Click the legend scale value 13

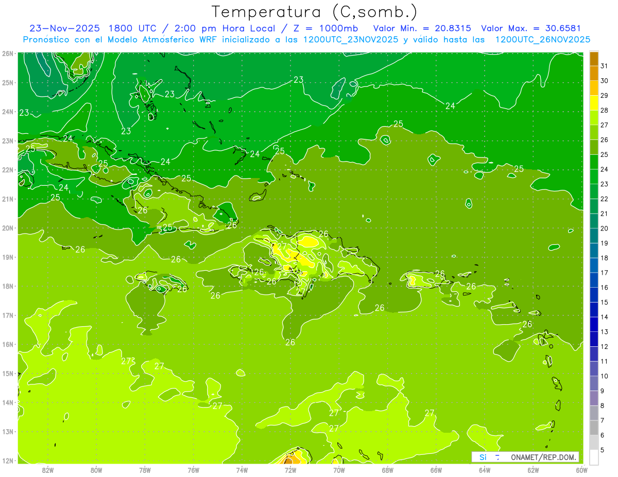[604, 332]
